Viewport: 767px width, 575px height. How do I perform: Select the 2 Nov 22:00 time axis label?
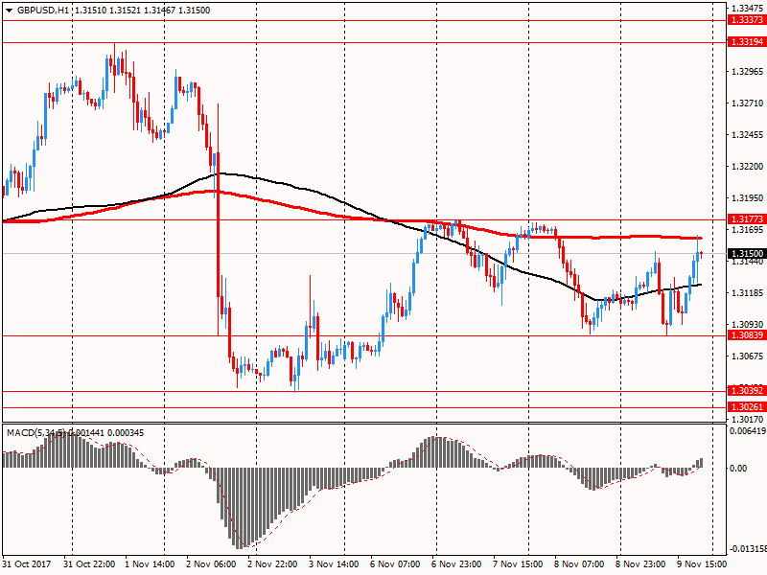(272, 563)
